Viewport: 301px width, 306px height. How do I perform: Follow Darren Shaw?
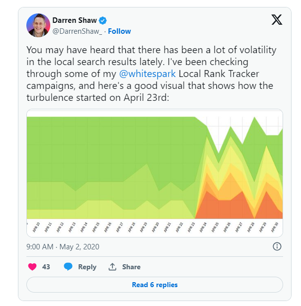pos(119,31)
